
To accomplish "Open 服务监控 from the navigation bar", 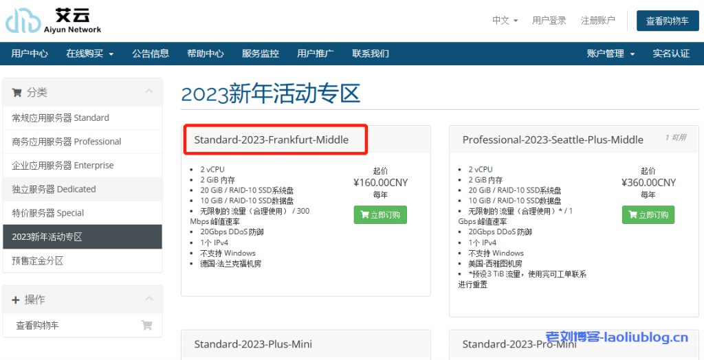I will click(261, 54).
